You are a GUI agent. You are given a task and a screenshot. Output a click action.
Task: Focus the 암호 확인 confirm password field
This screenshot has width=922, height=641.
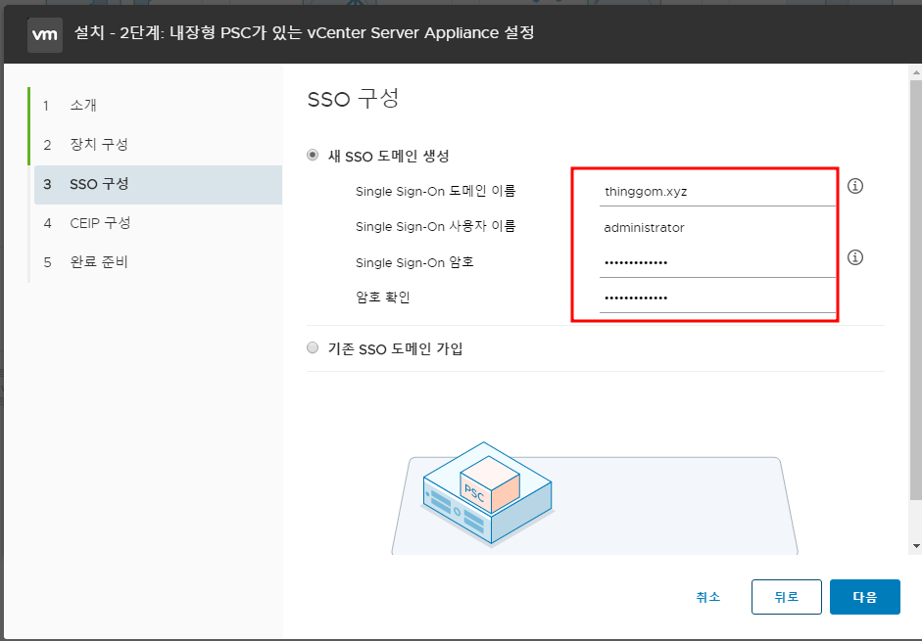(717, 298)
